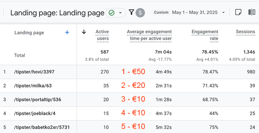
Task: Sort by Sessions column header
Action: [x=245, y=32]
